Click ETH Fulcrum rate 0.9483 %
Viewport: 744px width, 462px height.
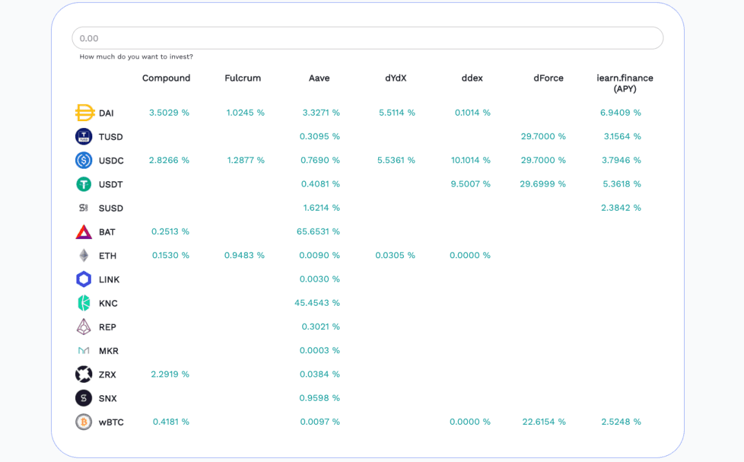tap(245, 255)
